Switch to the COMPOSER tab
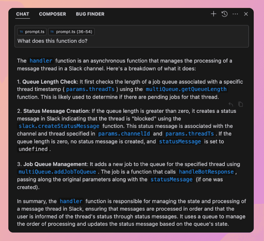Screen dimensions: 264x241 [52, 14]
